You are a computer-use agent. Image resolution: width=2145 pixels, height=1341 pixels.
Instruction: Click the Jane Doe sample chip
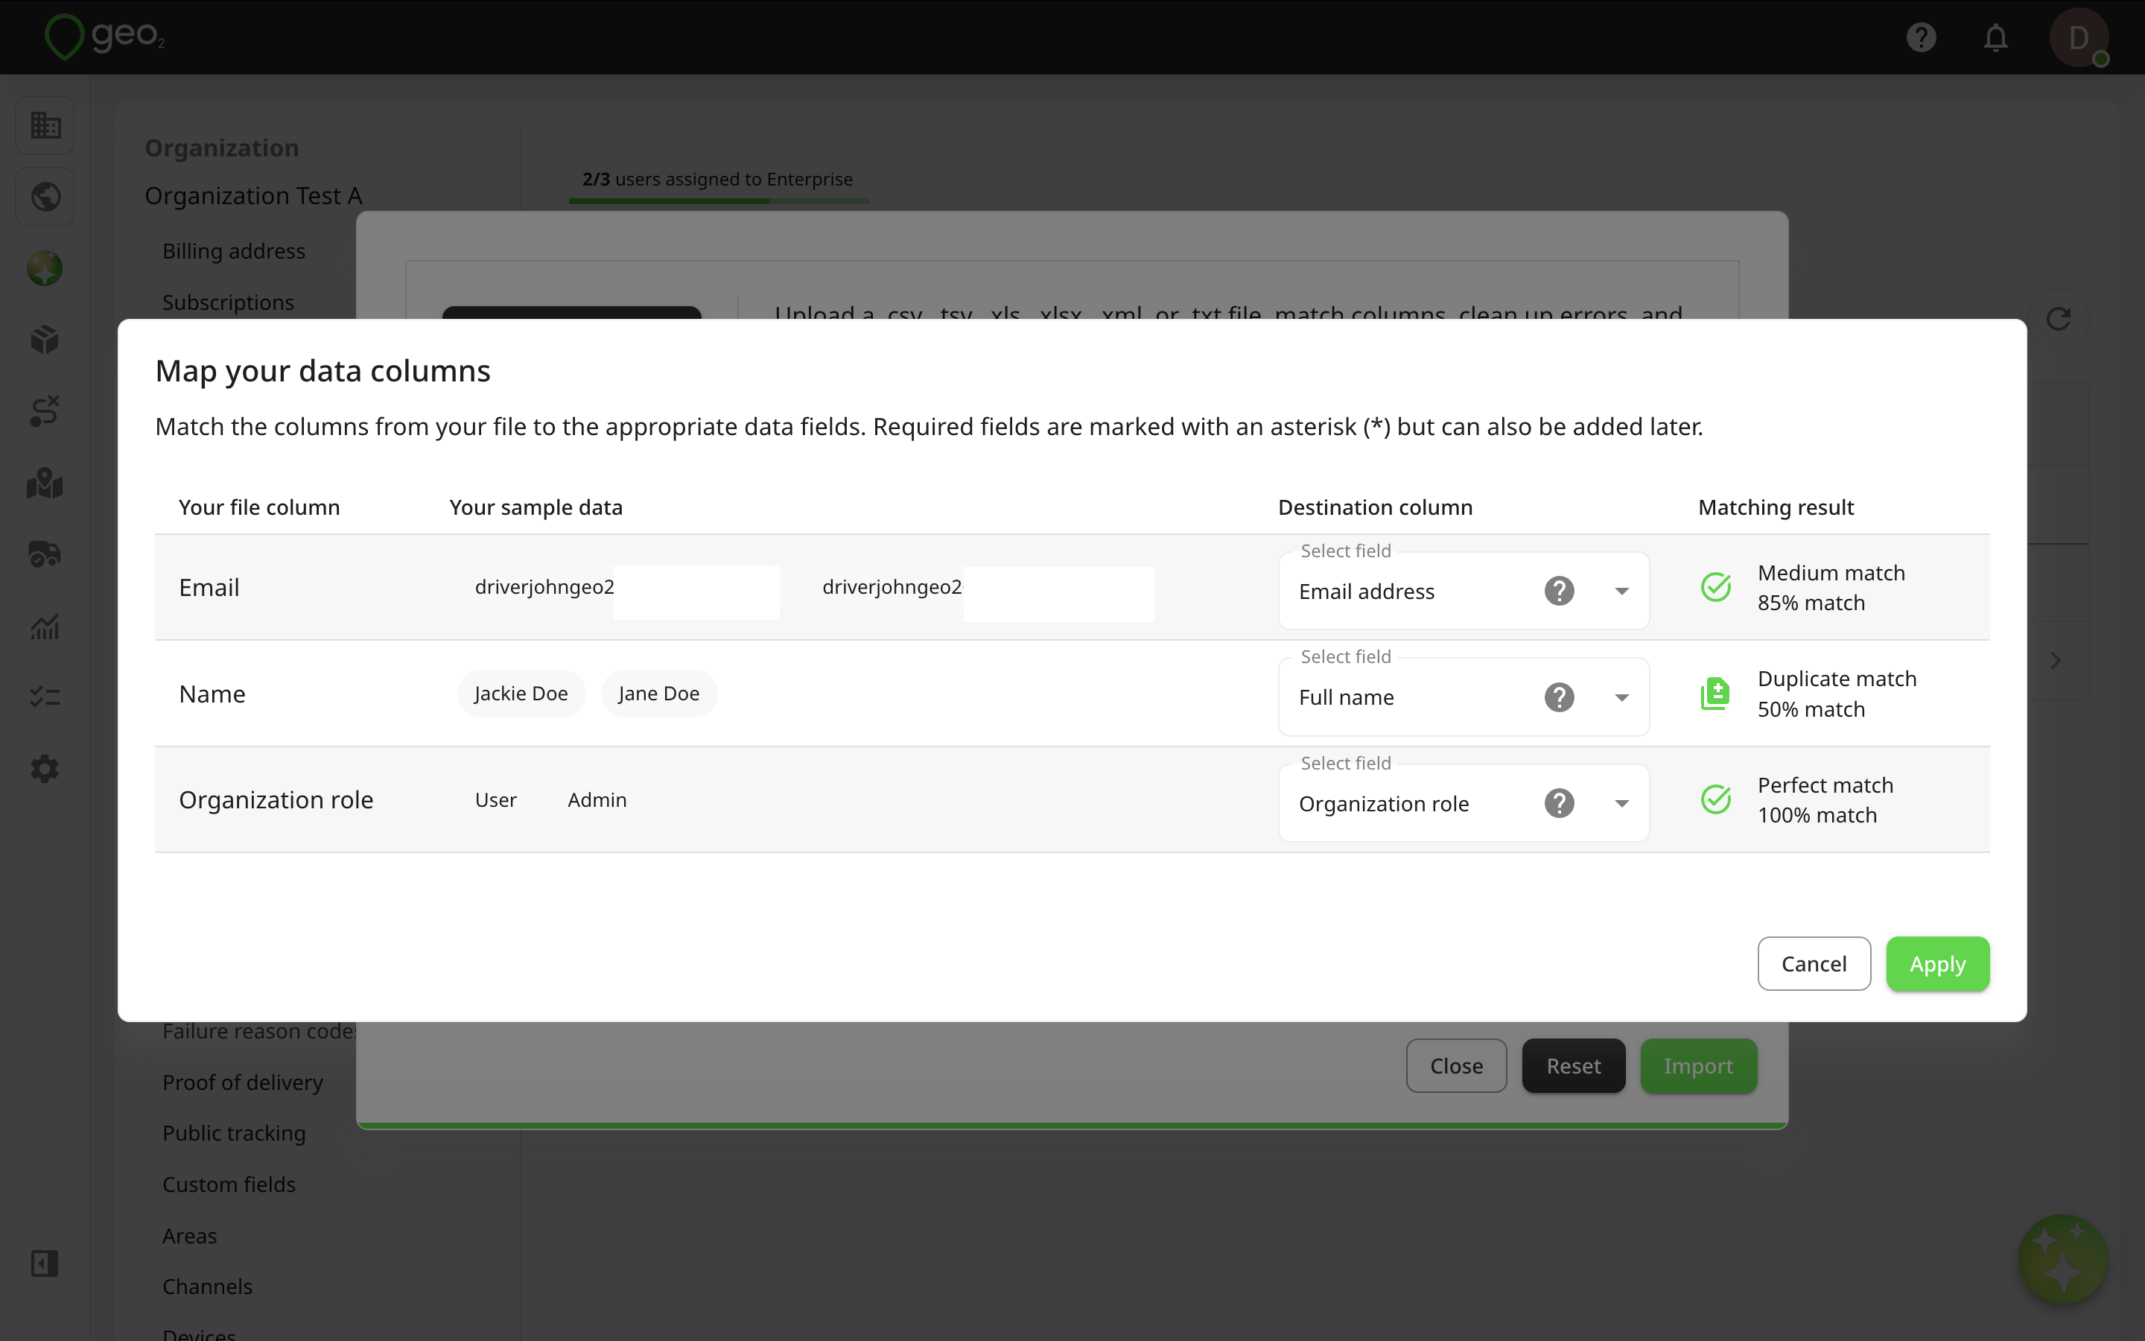pyautogui.click(x=658, y=694)
